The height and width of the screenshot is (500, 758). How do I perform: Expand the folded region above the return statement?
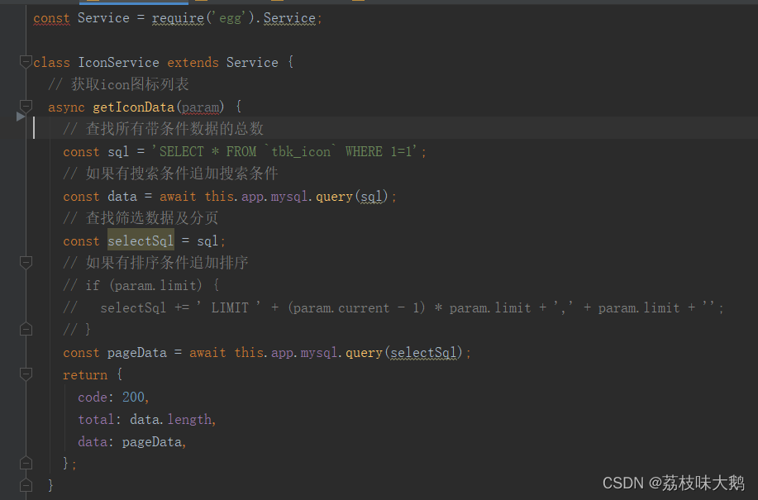click(26, 329)
